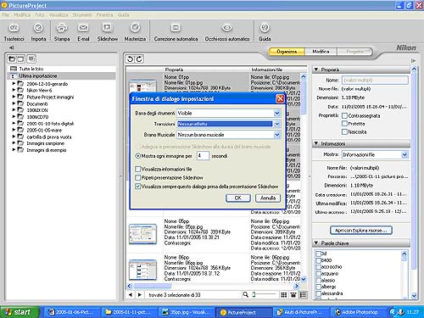The height and width of the screenshot is (318, 424).
Task: Check the Nascosta property
Action: click(344, 131)
